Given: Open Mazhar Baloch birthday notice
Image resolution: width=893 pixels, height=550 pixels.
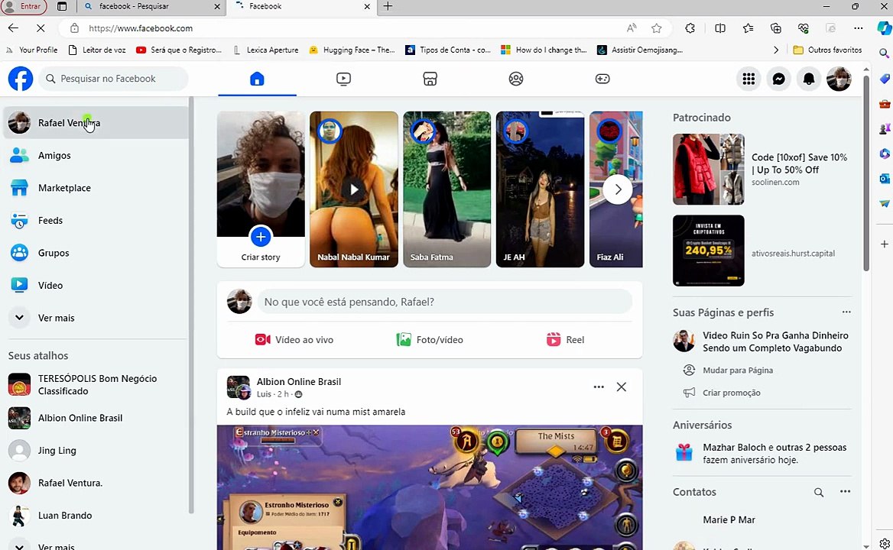Looking at the screenshot, I should (762, 453).
